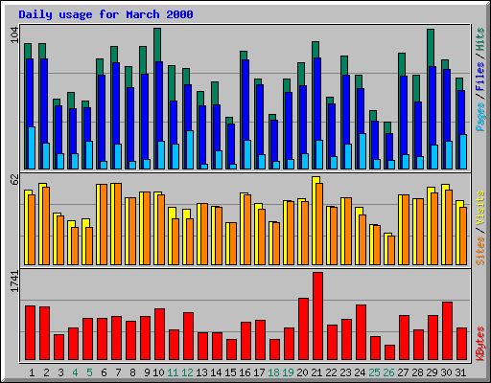Click the "Daily usage for March 2000" title
Image resolution: width=491 pixels, height=383 pixels.
click(x=105, y=14)
